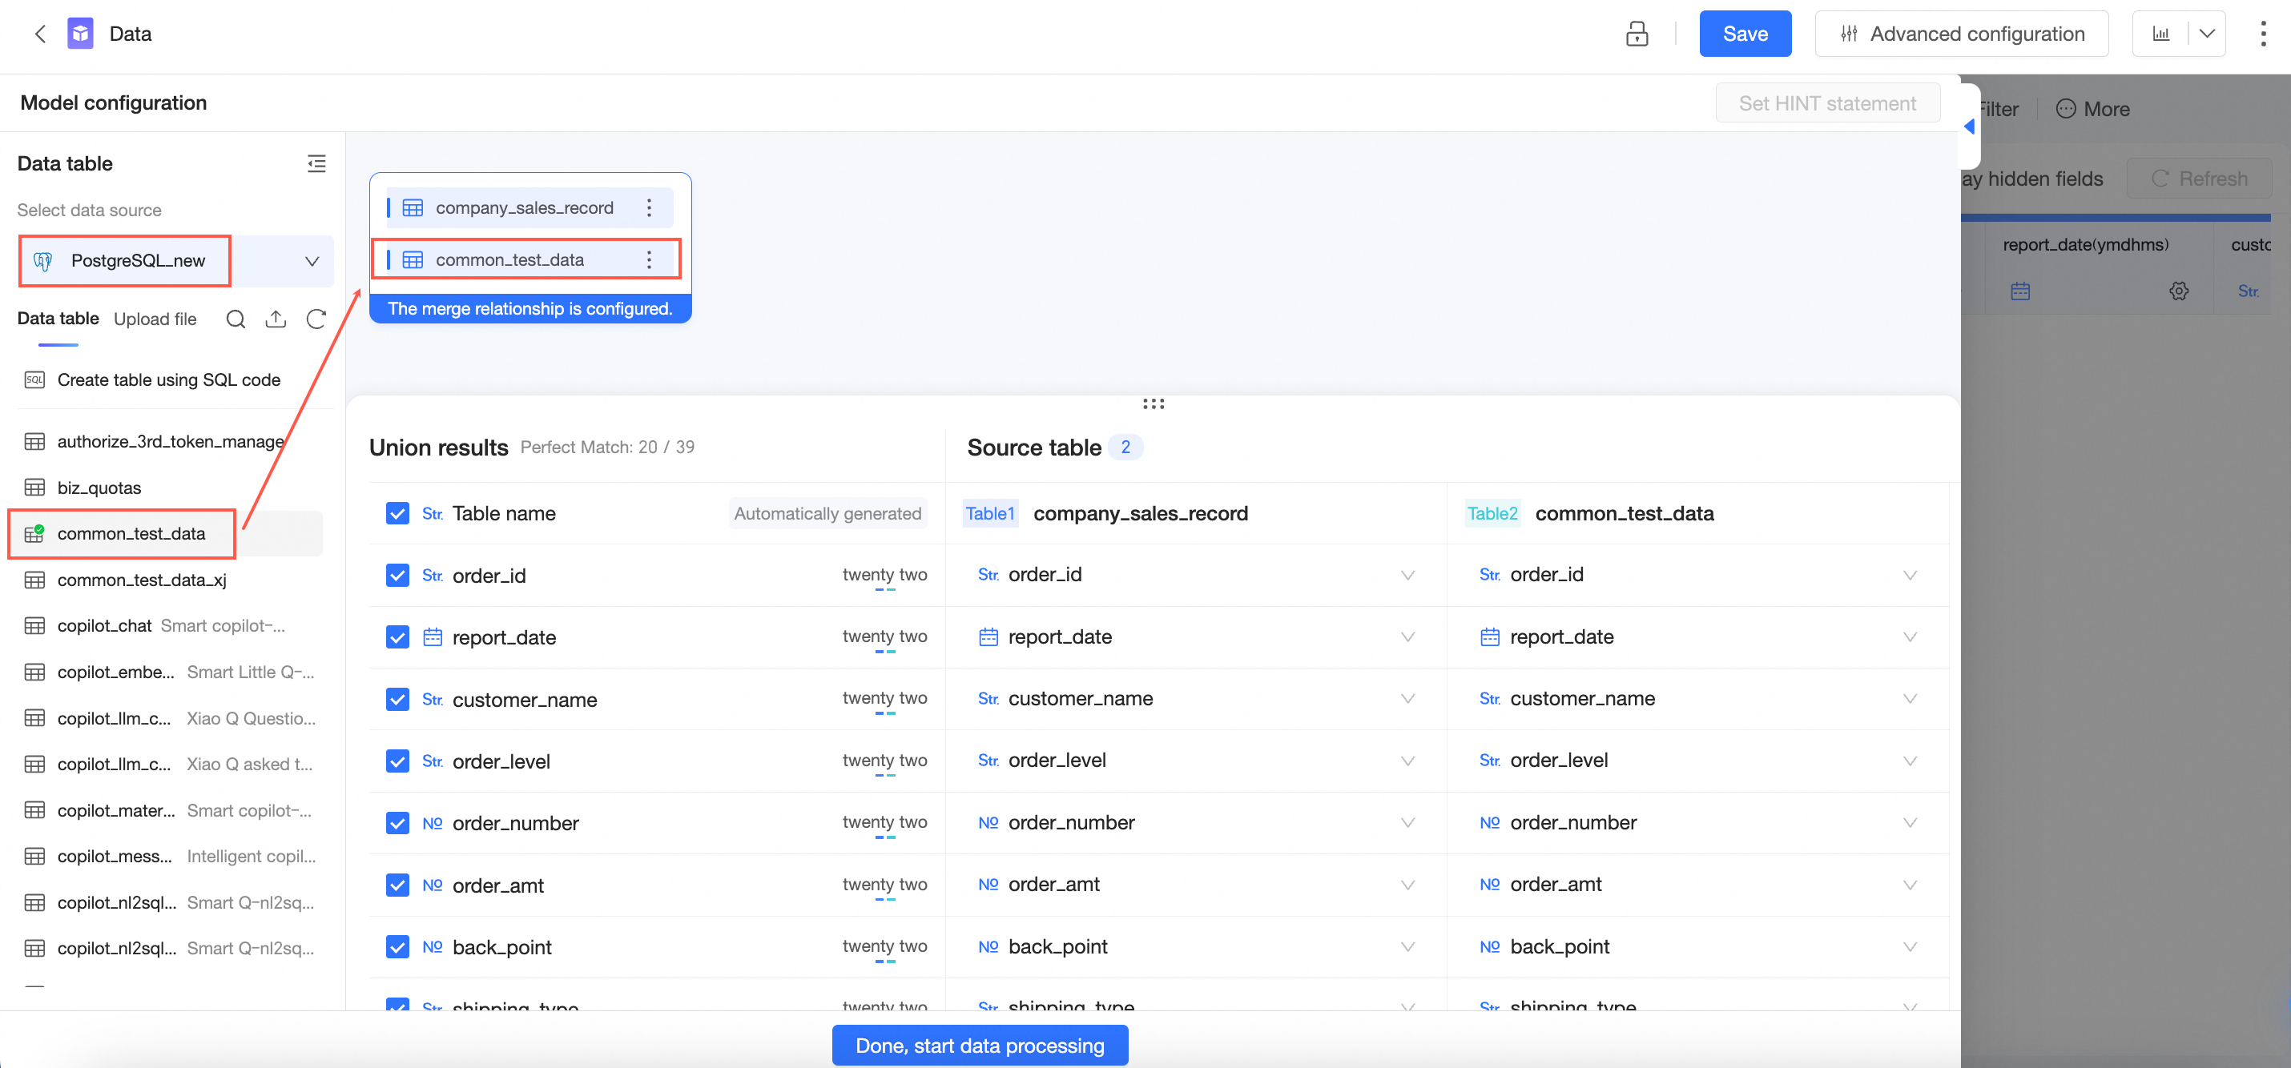Uncheck the order_id union field checkbox

coord(397,575)
